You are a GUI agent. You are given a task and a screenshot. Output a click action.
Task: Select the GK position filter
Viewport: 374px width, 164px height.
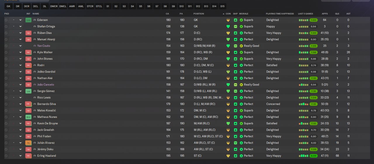[x=8, y=6]
